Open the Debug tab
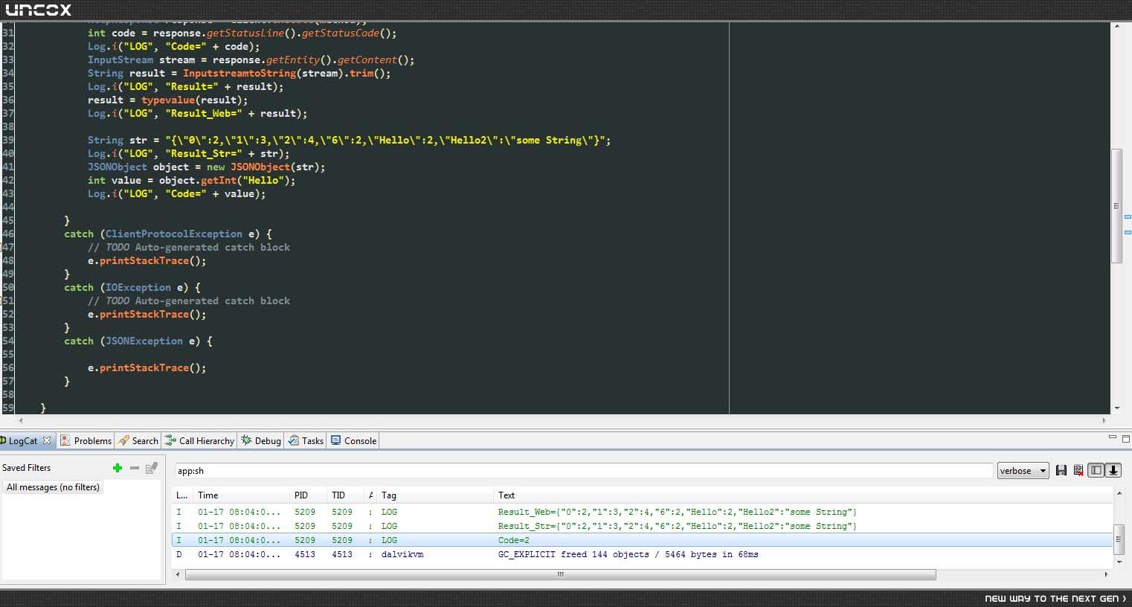Viewport: 1132px width, 607px height. [x=261, y=440]
